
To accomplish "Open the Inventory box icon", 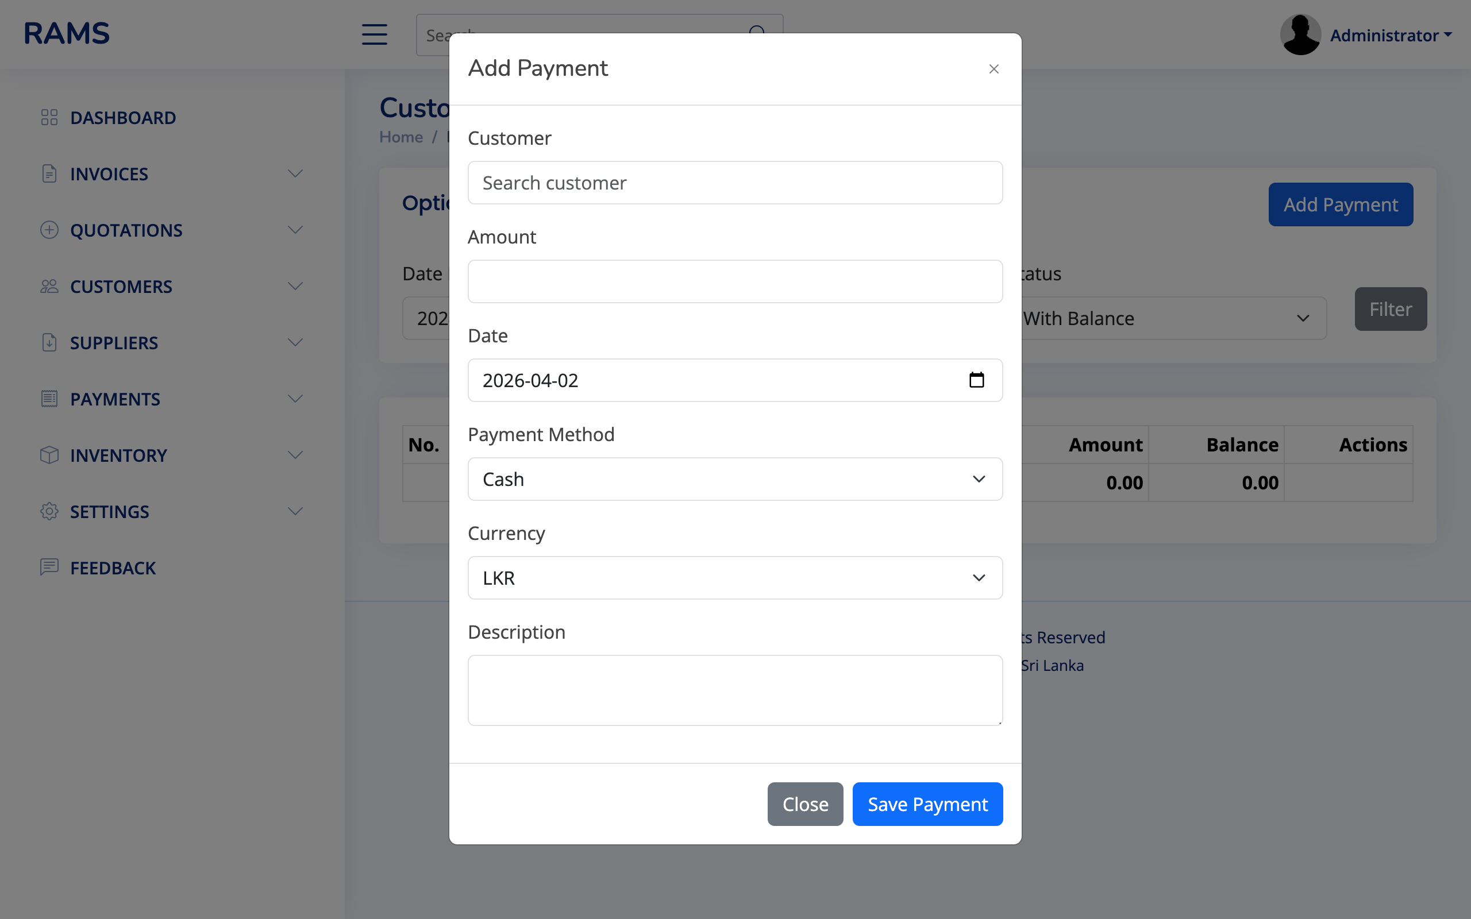I will (49, 455).
